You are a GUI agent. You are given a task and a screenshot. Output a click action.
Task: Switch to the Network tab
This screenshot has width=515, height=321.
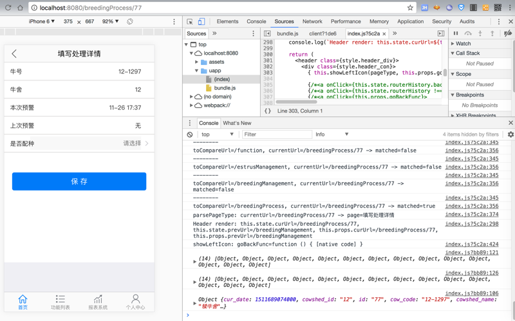[312, 21]
